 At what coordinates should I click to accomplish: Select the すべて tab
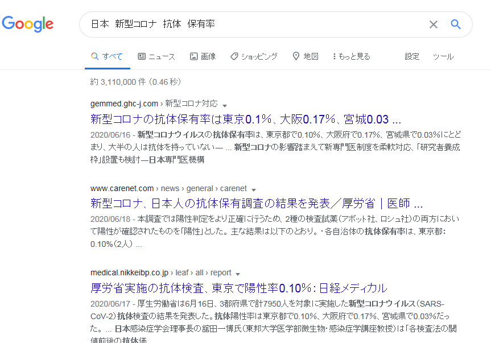tap(107, 56)
